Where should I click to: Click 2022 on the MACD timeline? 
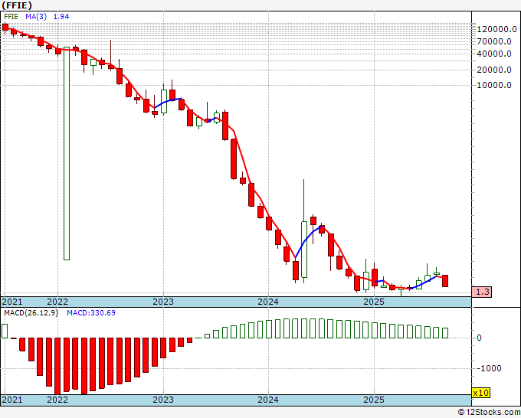(x=57, y=400)
